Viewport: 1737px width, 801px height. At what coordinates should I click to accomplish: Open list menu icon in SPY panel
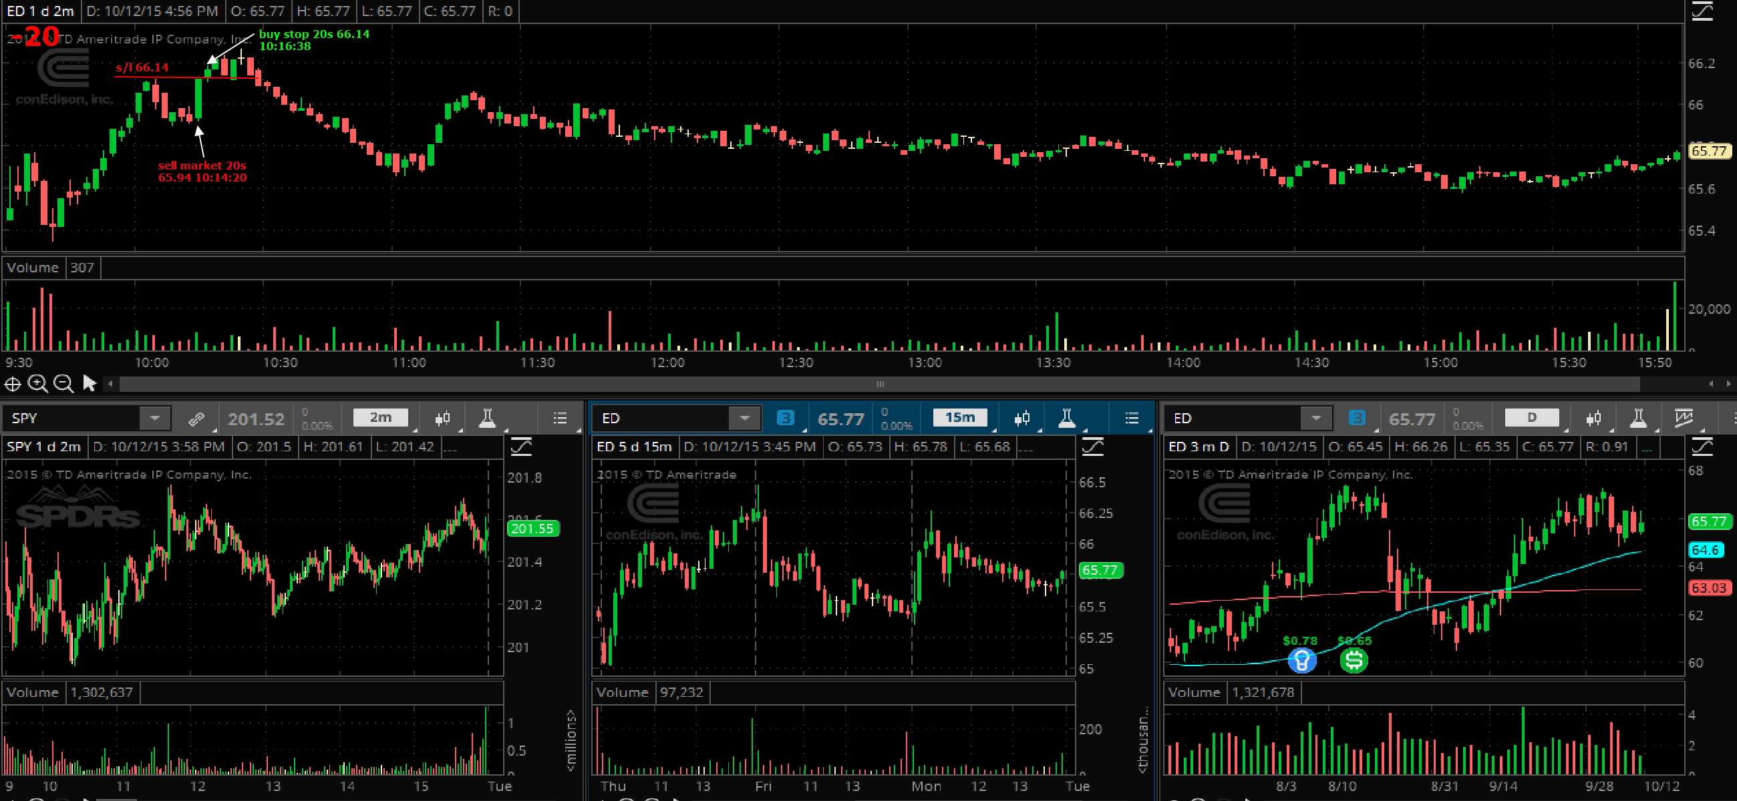[560, 419]
